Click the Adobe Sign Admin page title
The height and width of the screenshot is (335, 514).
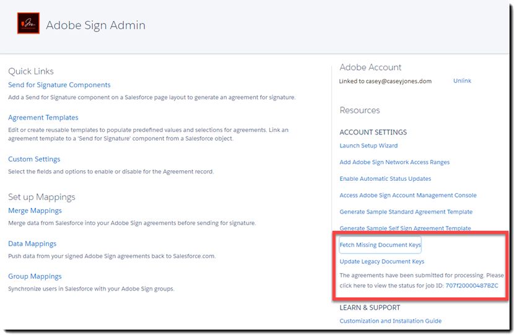click(96, 25)
